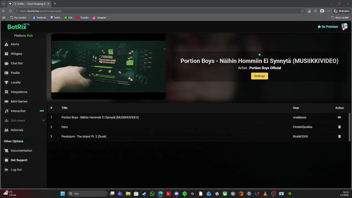Click username FinnishQuokka in queue
The image size is (352, 198).
(302, 127)
